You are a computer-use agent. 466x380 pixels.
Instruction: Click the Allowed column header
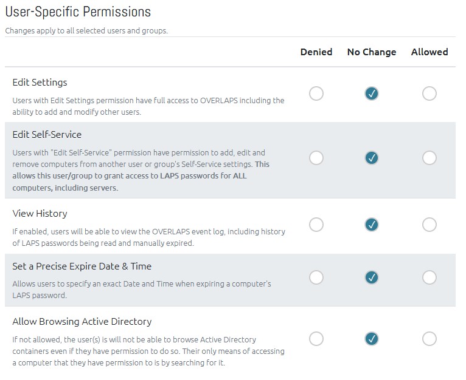pos(429,52)
